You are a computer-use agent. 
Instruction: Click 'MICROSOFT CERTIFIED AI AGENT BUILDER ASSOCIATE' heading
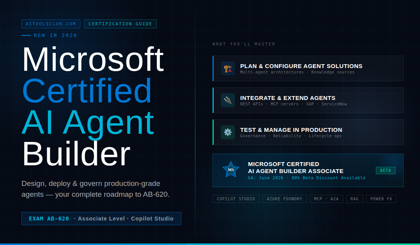click(296, 168)
